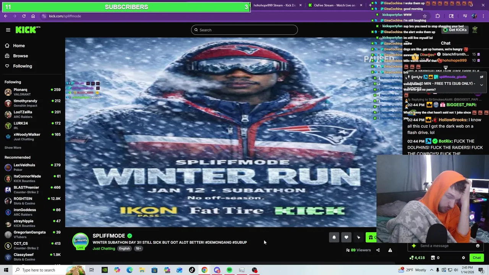Open Classybeef recommended channel
489x275 pixels.
click(x=32, y=257)
